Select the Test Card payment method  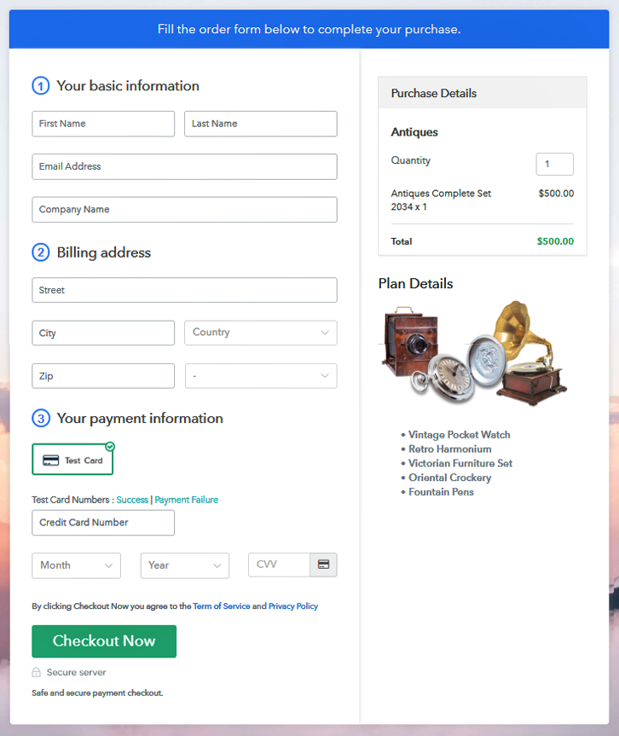click(72, 459)
